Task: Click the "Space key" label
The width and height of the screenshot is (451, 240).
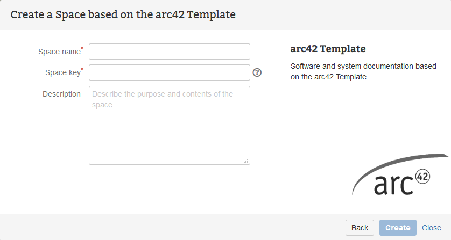Action: point(62,73)
